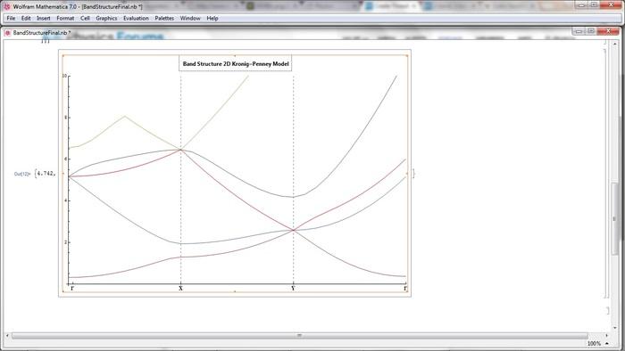Open the Help menu
This screenshot has width=625, height=351.
[212, 19]
